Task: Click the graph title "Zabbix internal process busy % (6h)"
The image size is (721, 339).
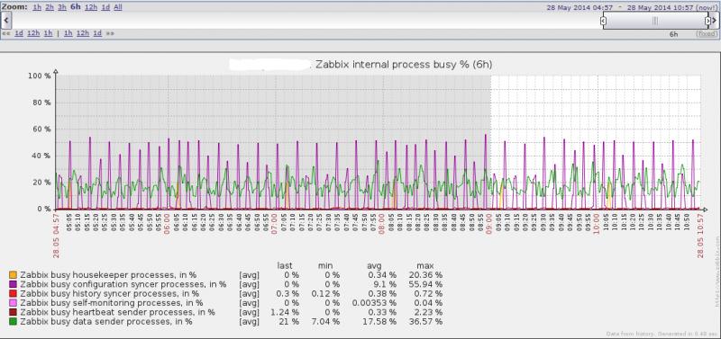Action: pyautogui.click(x=403, y=65)
